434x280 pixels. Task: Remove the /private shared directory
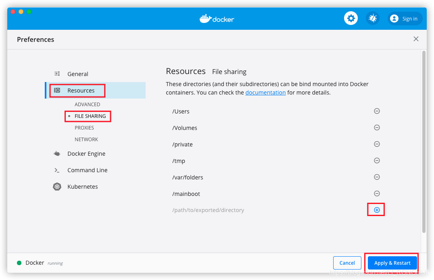377,144
